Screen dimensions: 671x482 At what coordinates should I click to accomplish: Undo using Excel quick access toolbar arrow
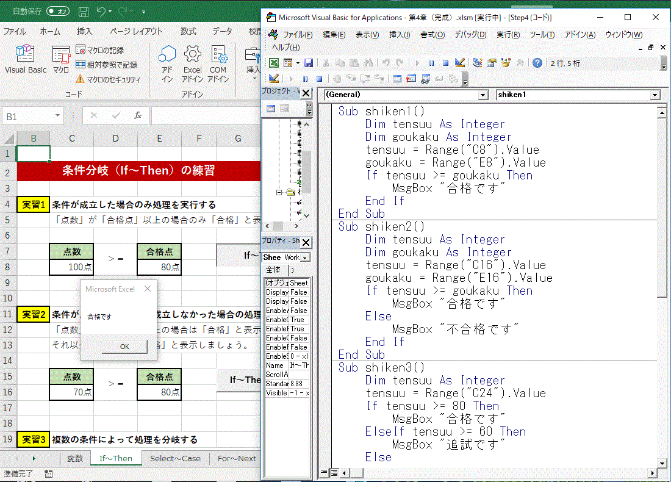tap(101, 12)
